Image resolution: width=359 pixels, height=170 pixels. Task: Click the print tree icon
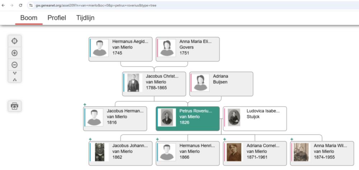14,106
